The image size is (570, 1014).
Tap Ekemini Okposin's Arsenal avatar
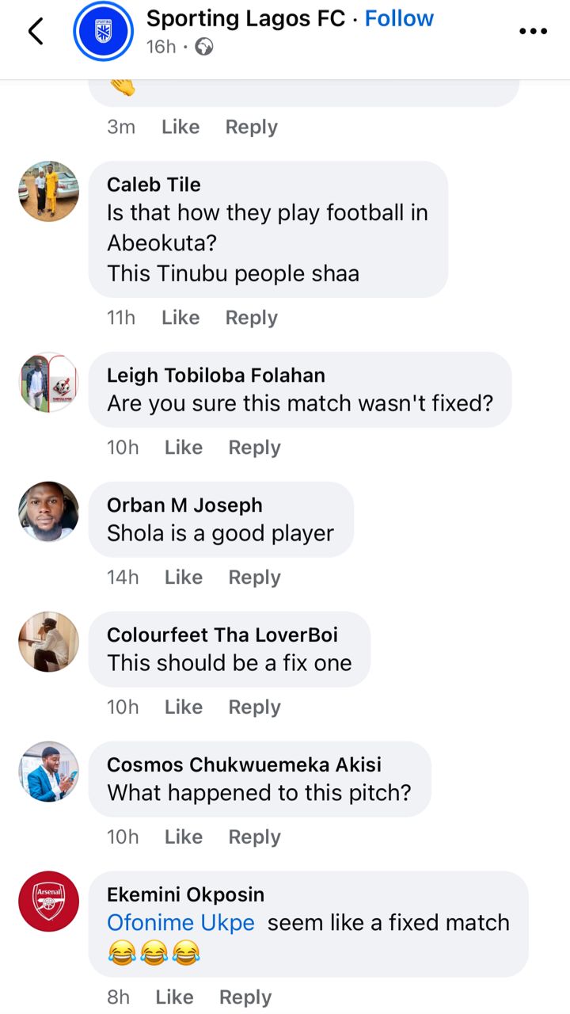[x=49, y=902]
